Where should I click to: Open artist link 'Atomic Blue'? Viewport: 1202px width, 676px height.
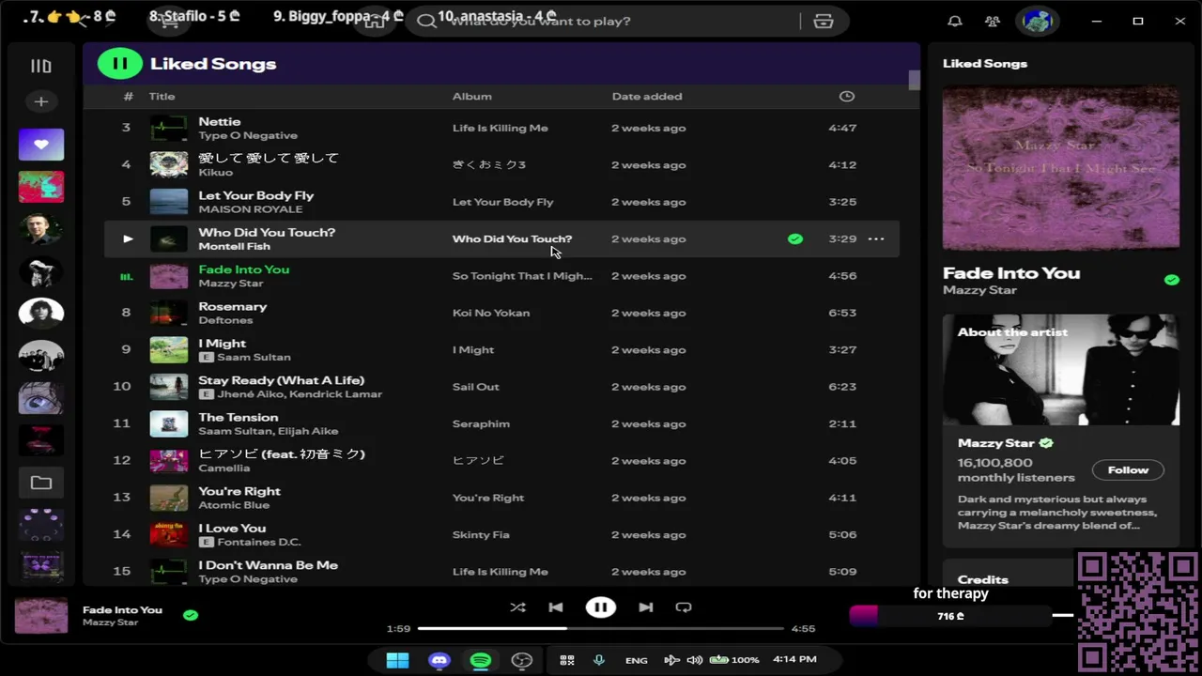click(x=234, y=505)
